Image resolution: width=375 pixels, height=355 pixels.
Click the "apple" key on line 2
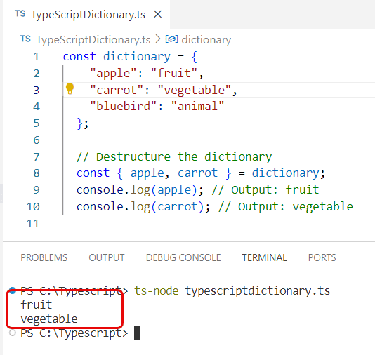tap(113, 73)
